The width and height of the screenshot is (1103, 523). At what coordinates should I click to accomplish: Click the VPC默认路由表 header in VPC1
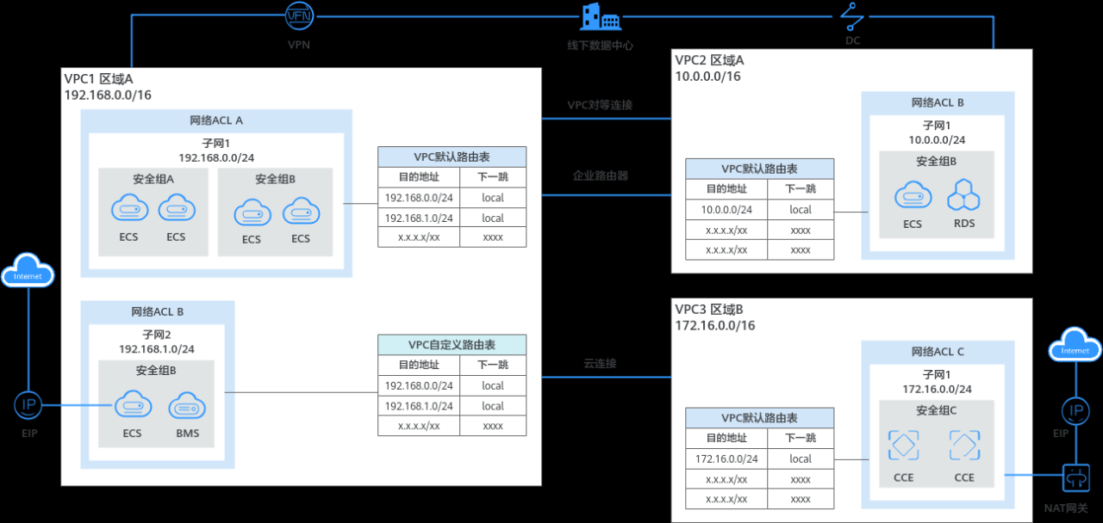[452, 157]
